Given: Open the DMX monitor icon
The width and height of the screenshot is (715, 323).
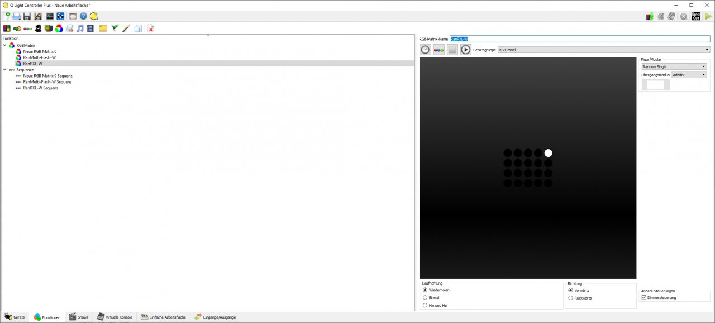Looking at the screenshot, I should pyautogui.click(x=50, y=16).
